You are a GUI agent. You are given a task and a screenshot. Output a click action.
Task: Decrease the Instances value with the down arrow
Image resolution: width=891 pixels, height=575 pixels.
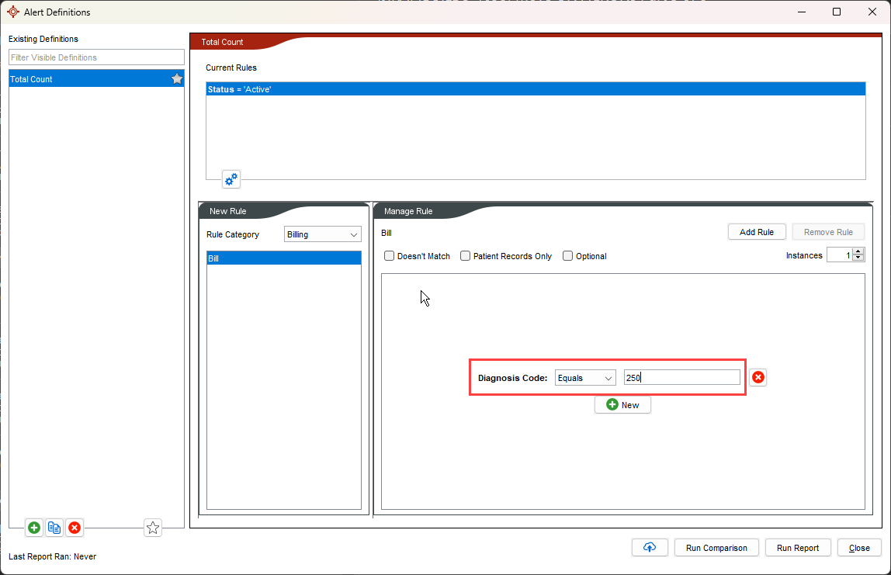click(x=858, y=258)
